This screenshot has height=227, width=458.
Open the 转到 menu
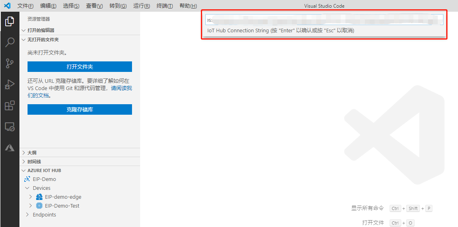point(118,6)
